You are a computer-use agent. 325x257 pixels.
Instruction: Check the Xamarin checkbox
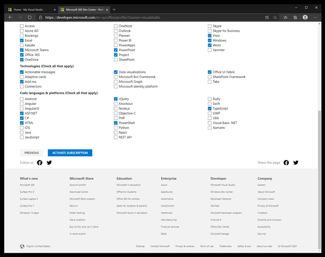click(210, 128)
